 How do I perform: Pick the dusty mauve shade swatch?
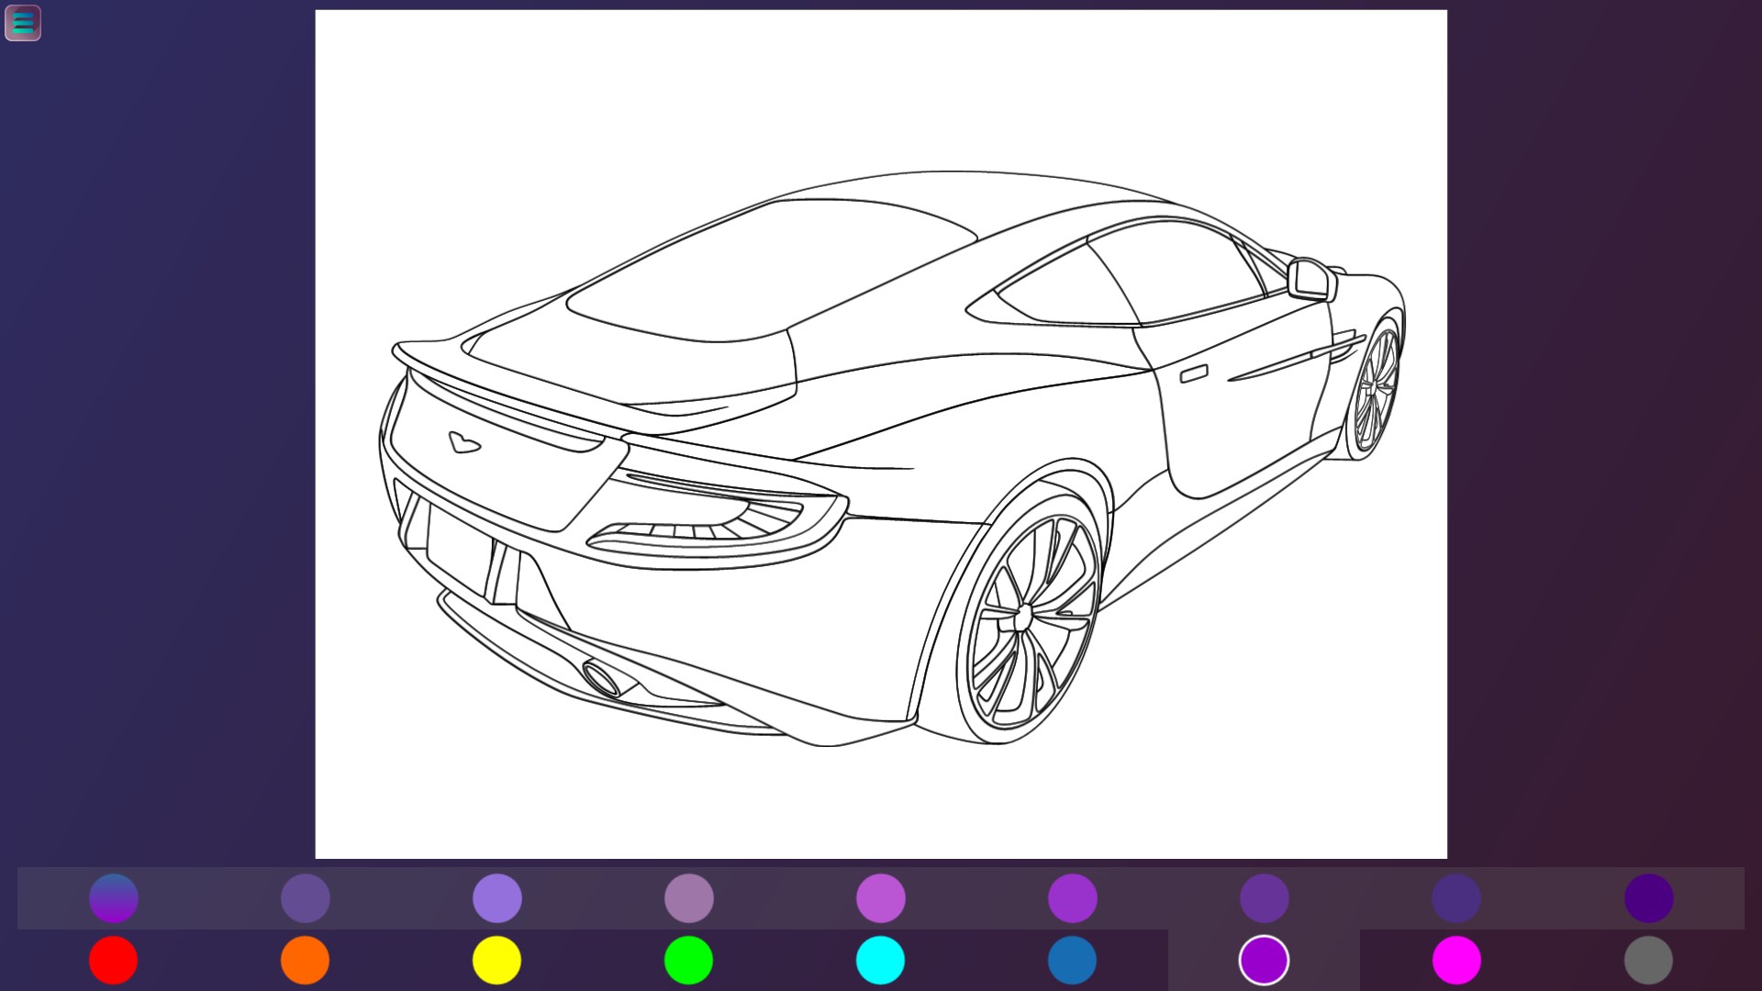pyautogui.click(x=688, y=897)
